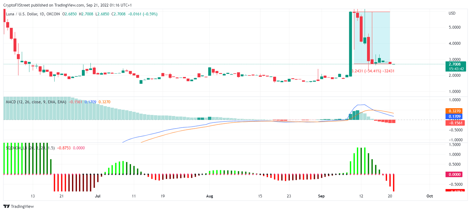Click the TradingView logo icon

(x=6, y=206)
